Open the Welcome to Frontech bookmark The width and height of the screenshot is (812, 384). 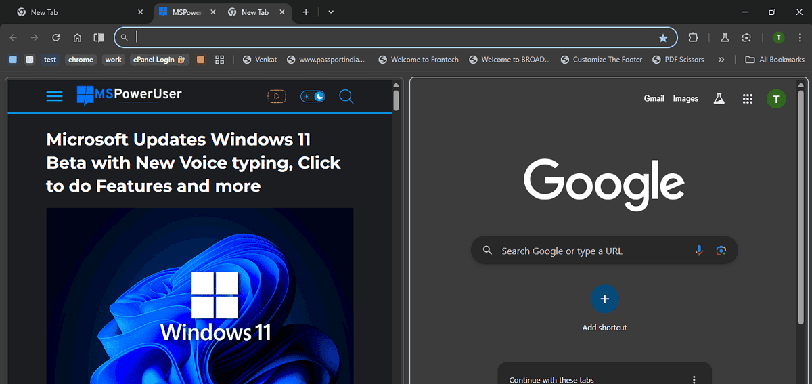click(418, 60)
